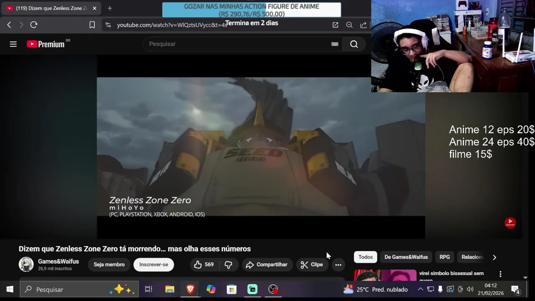The width and height of the screenshot is (535, 301).
Task: Open page in app icon in address bar
Action: (335, 25)
